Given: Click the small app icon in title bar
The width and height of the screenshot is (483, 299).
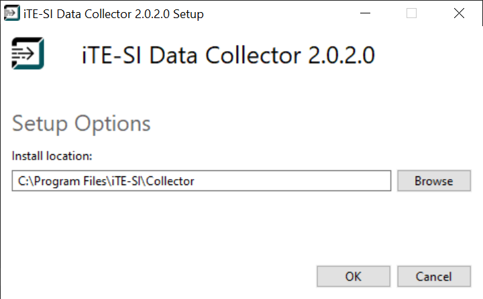Looking at the screenshot, I should pyautogui.click(x=12, y=13).
